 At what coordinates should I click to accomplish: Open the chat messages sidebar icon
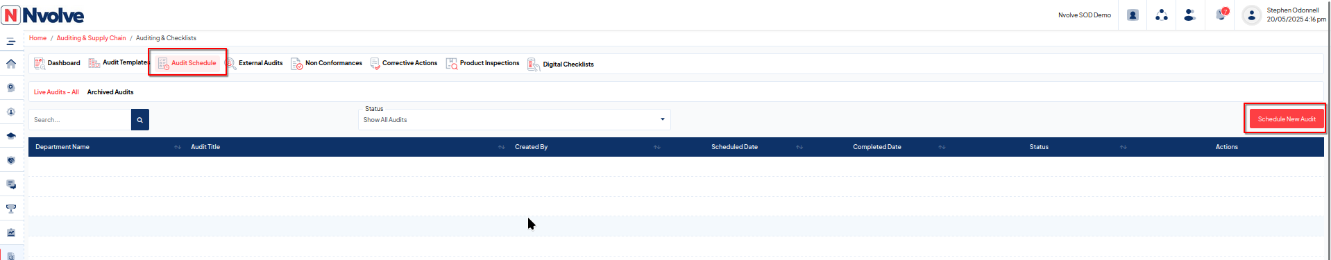tap(11, 184)
